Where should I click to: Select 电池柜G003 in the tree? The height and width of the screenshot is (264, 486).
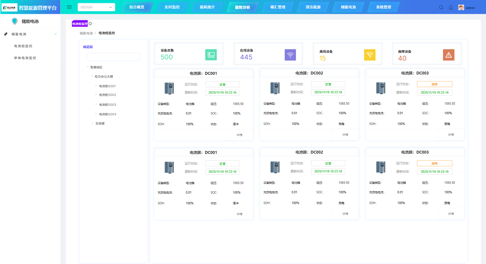[x=107, y=105]
